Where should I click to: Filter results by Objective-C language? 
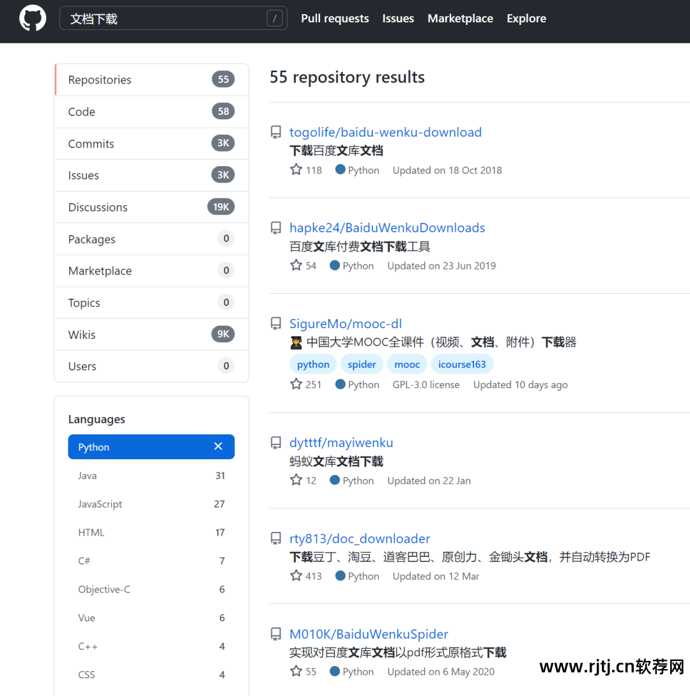click(151, 589)
